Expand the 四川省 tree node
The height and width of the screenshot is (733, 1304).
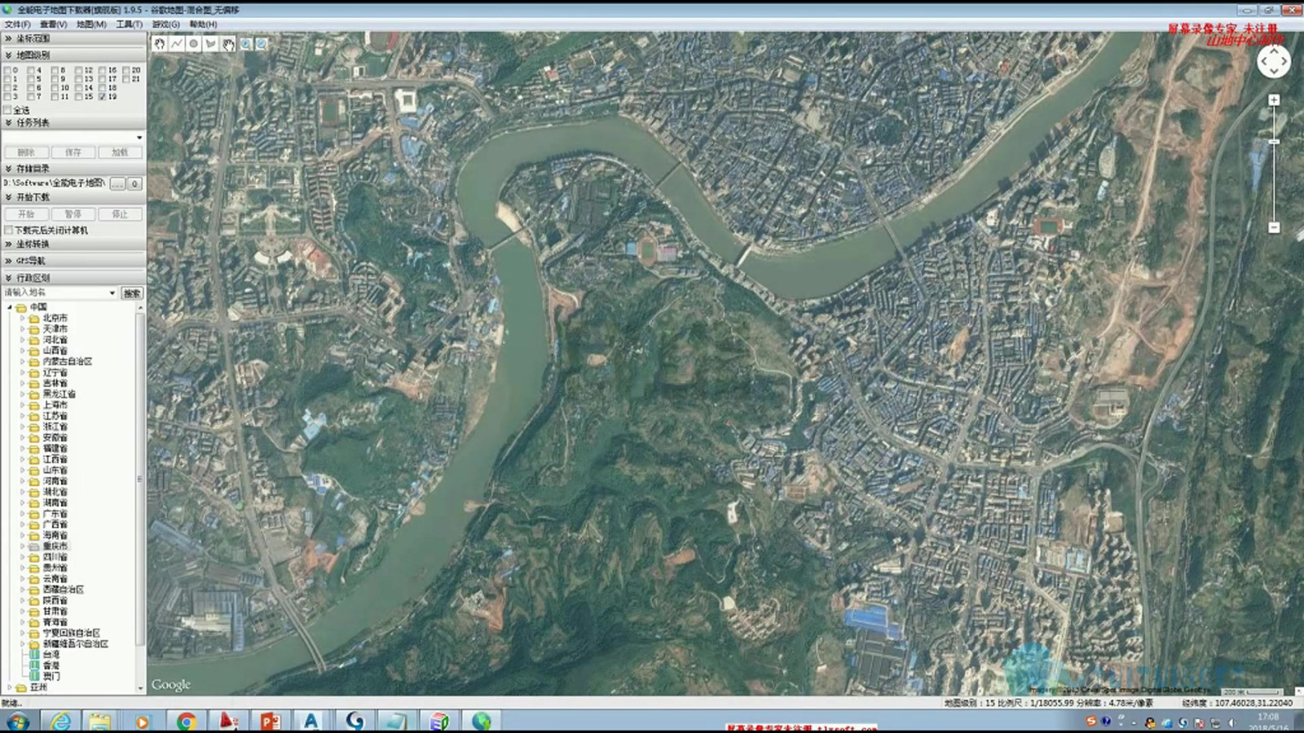[x=23, y=557]
